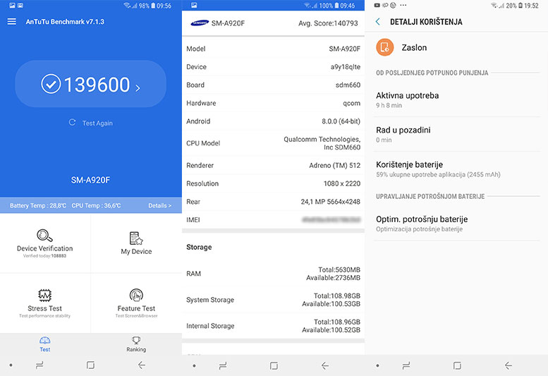Tap nav bar dot on device info screen
This screenshot has width=548, height=376.
click(195, 366)
